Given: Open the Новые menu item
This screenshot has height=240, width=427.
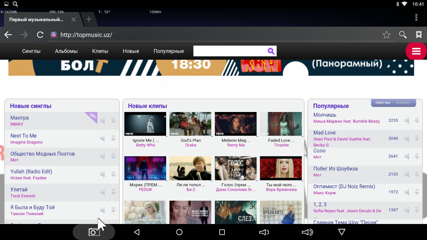Looking at the screenshot, I should [131, 51].
